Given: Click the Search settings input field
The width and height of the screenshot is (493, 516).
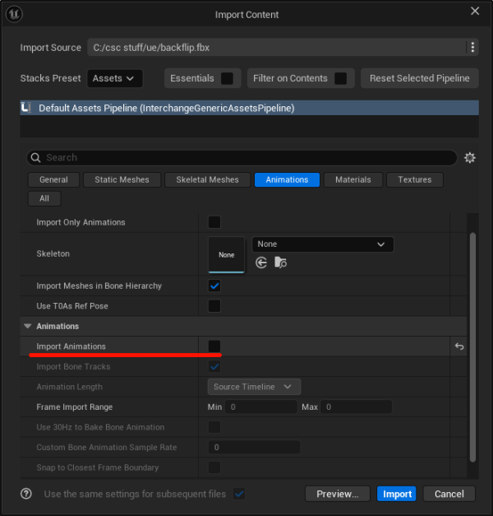Looking at the screenshot, I should [x=246, y=158].
